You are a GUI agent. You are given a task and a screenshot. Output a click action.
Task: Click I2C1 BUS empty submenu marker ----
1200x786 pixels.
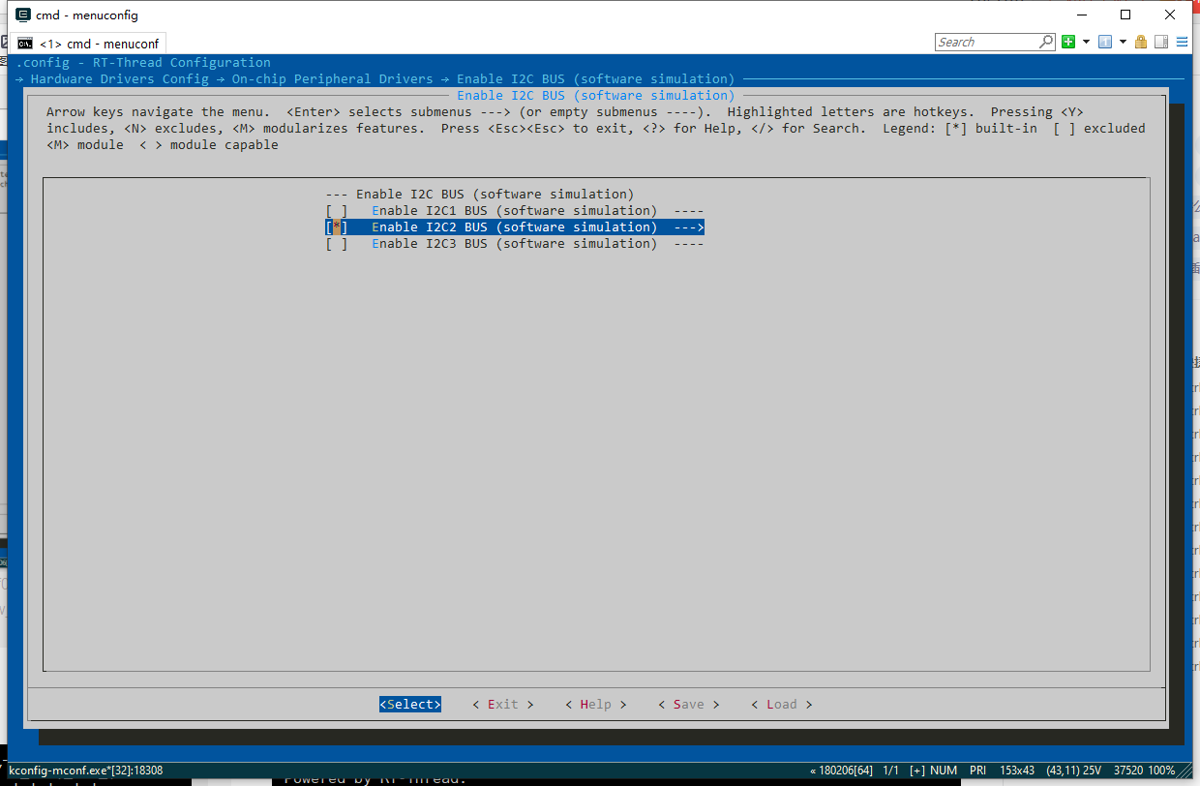click(x=688, y=210)
